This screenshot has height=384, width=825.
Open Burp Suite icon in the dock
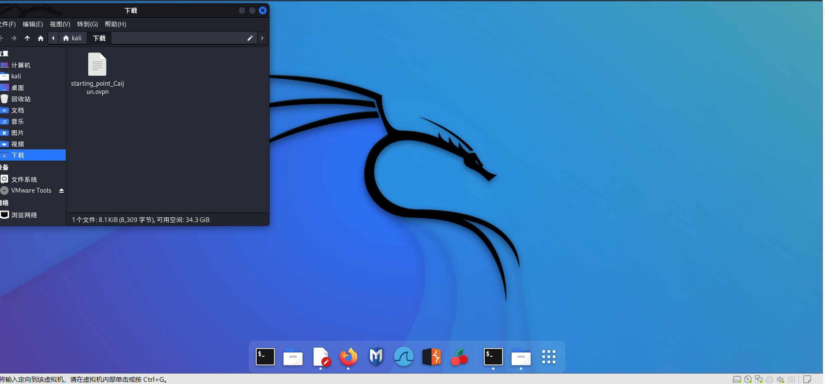432,357
